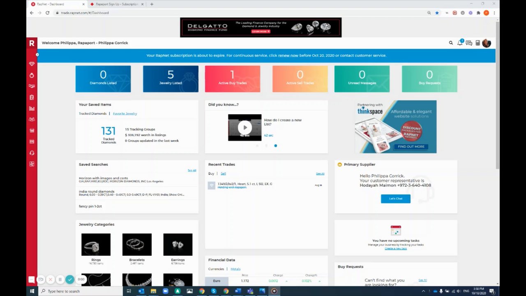Open the people network icon in the sidebar

click(32, 119)
